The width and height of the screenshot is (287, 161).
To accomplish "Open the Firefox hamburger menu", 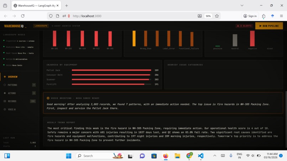I will point(282,16).
